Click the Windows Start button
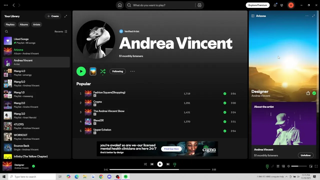 [4, 177]
